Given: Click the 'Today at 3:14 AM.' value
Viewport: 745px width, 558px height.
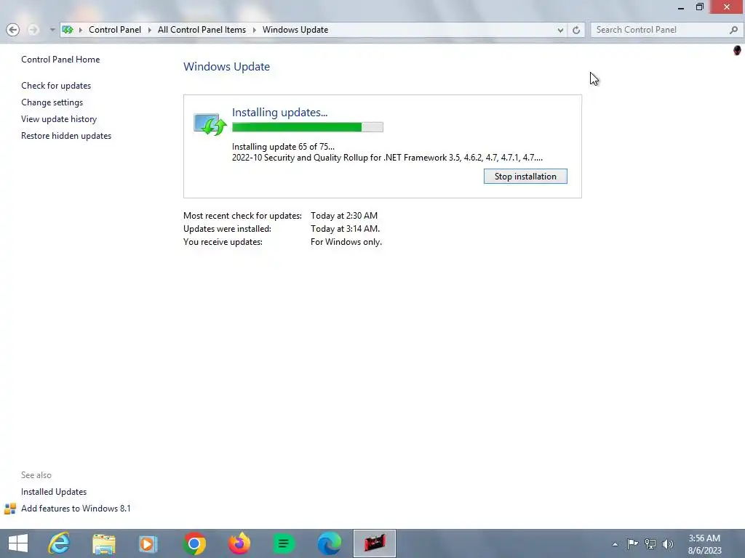Looking at the screenshot, I should pyautogui.click(x=345, y=229).
